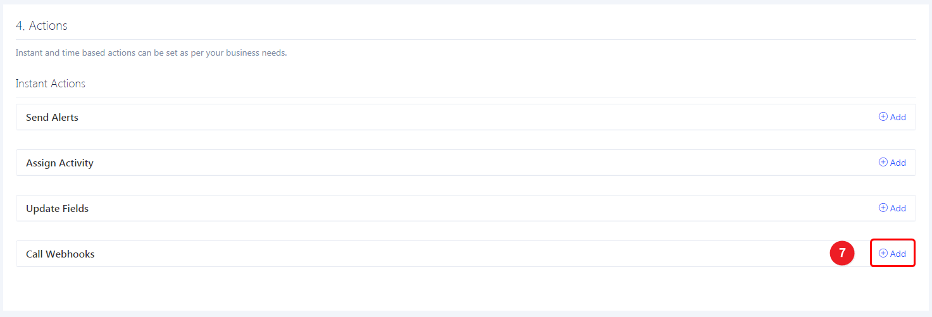Click the middle of the Update Fields panel
Screen dimensions: 932x317
coord(466,208)
